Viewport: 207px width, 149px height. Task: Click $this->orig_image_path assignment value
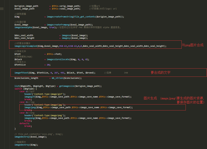[x=66, y=6]
